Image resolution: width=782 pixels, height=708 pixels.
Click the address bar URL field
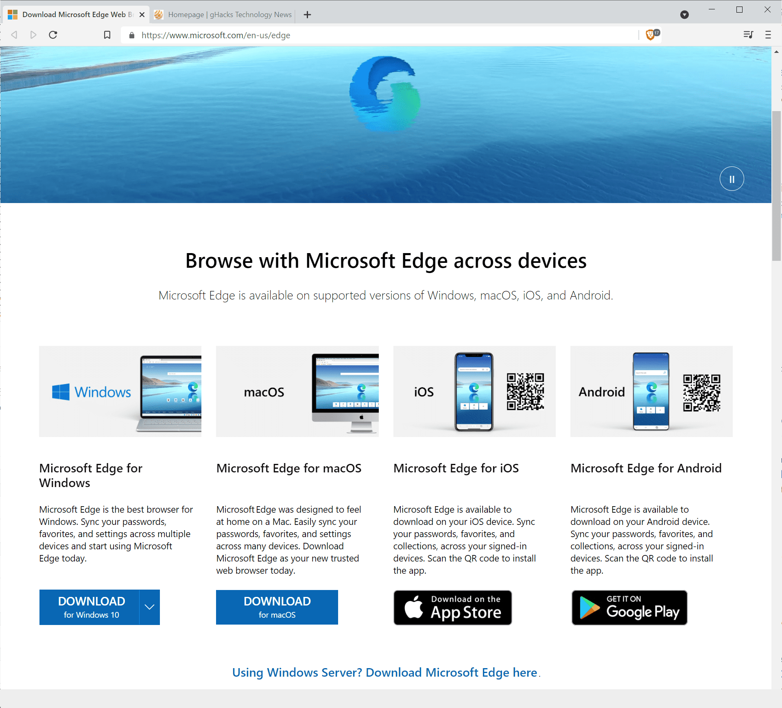click(385, 35)
